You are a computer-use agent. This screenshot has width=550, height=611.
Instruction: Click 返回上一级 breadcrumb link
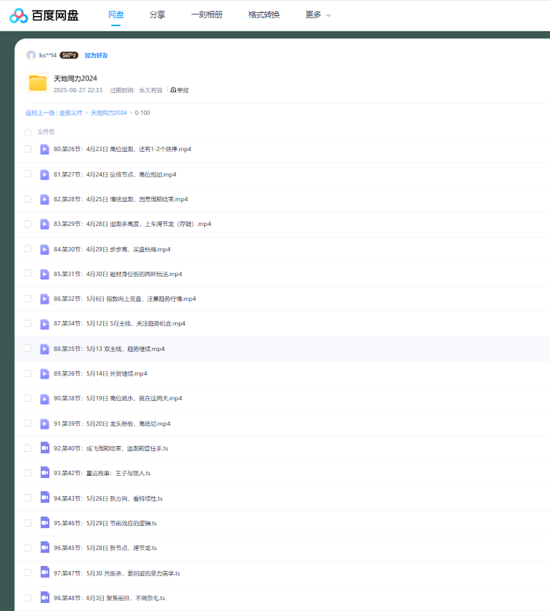(40, 113)
